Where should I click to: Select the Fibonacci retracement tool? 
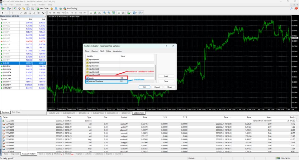(x=30, y=13)
